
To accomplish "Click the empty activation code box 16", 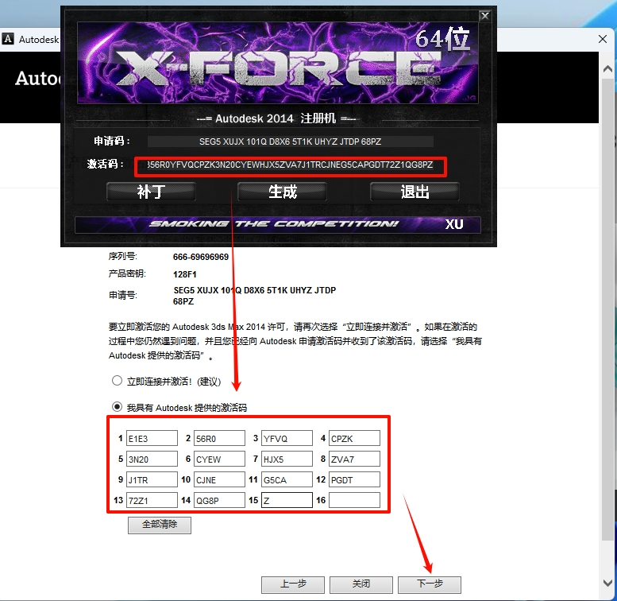I will (x=354, y=500).
